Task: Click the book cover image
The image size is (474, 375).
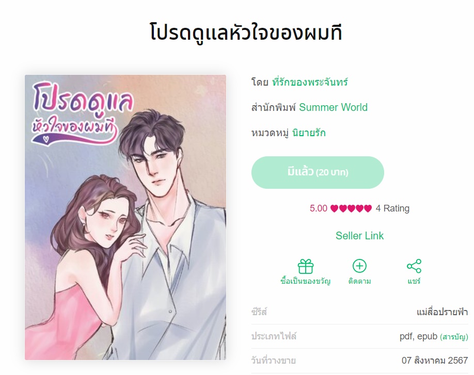Action: [x=125, y=217]
